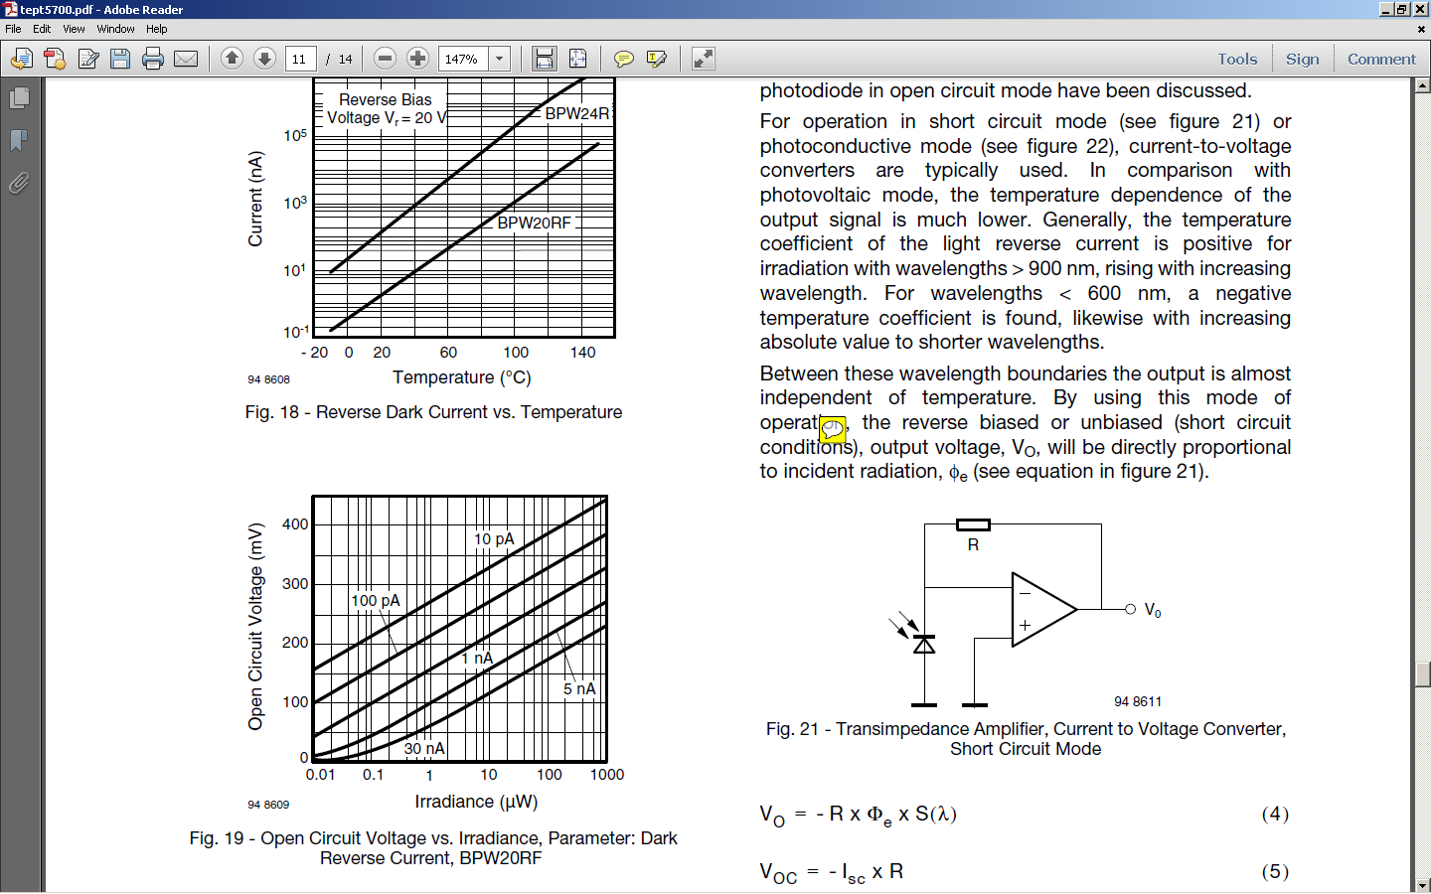Add a sticky note comment tool

pos(624,59)
